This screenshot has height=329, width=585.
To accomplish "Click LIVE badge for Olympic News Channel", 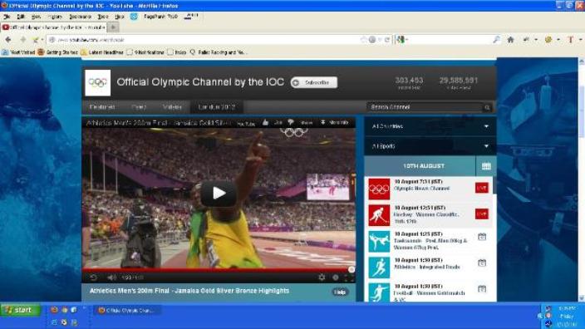I will click(482, 188).
